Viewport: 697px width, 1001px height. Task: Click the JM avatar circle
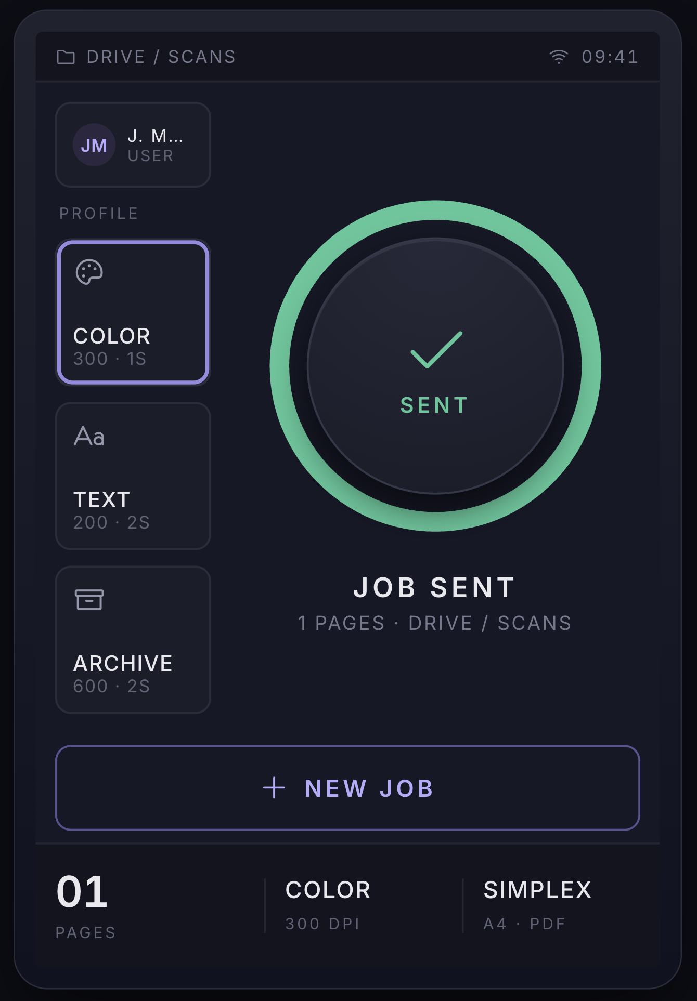[94, 145]
